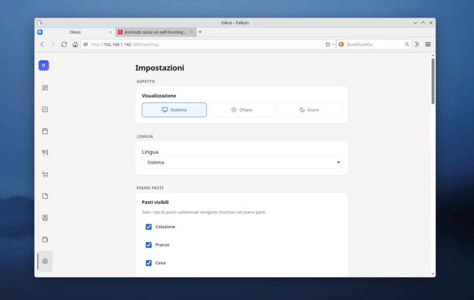Select the Chiaro light theme button
The width and height of the screenshot is (474, 300).
tap(242, 110)
